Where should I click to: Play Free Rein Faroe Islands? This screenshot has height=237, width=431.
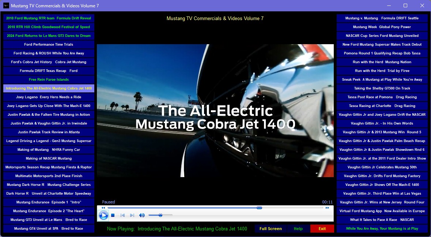tap(49, 80)
